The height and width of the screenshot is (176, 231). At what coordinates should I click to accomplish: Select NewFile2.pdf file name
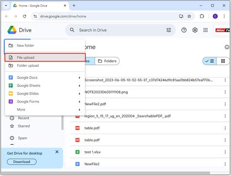click(x=95, y=104)
